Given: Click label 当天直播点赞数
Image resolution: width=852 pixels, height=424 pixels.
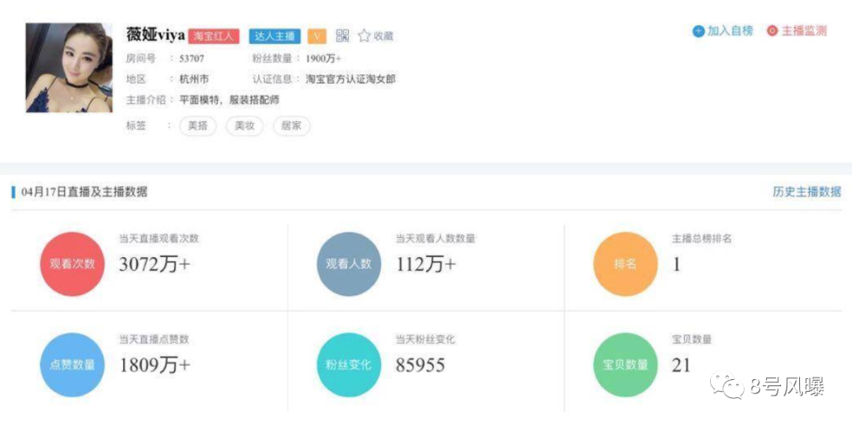Looking at the screenshot, I should pos(155,340).
